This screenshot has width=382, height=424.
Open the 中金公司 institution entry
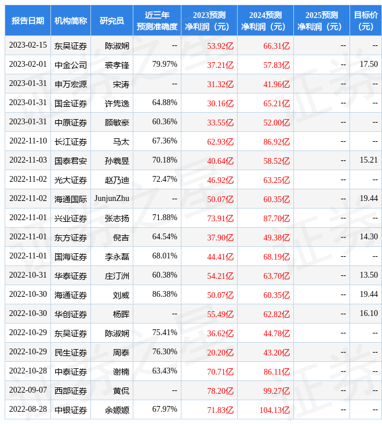coord(71,65)
